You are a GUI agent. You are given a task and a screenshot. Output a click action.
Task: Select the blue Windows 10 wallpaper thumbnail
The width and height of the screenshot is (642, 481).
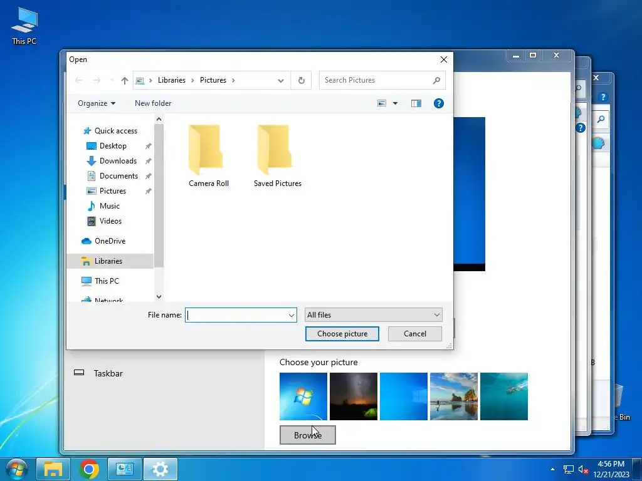pos(404,396)
